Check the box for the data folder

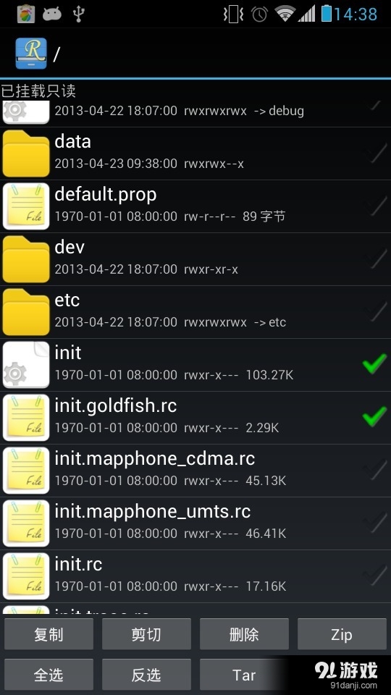(x=374, y=153)
